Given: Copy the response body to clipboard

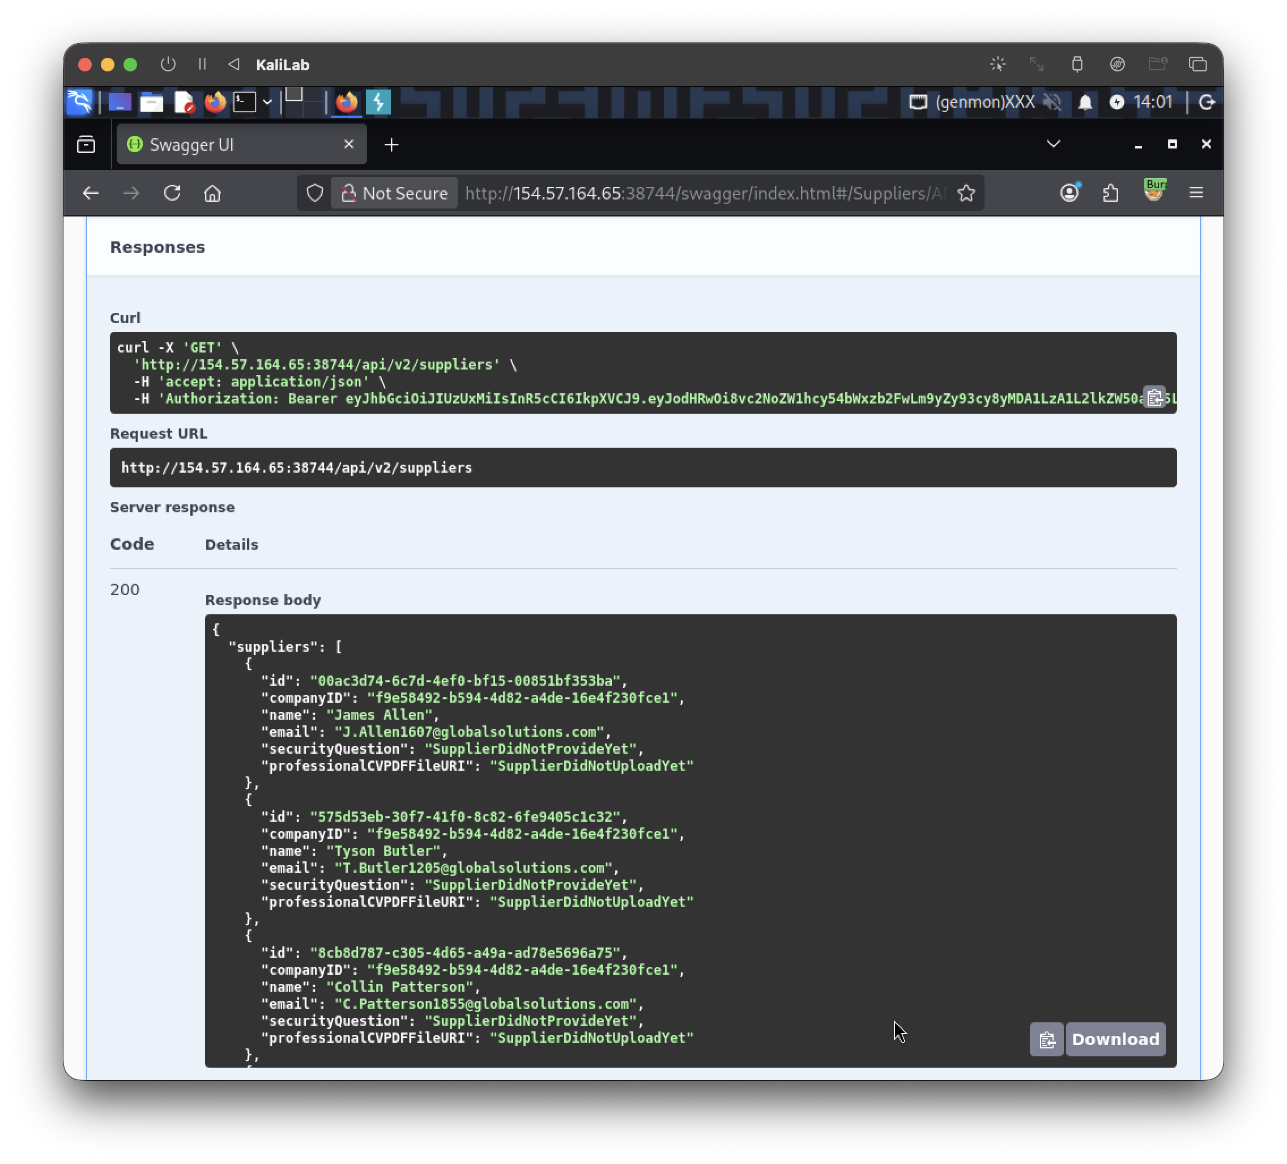Looking at the screenshot, I should click(x=1046, y=1039).
